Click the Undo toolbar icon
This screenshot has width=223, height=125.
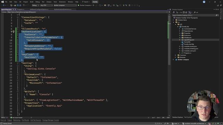pyautogui.click(x=24, y=6)
